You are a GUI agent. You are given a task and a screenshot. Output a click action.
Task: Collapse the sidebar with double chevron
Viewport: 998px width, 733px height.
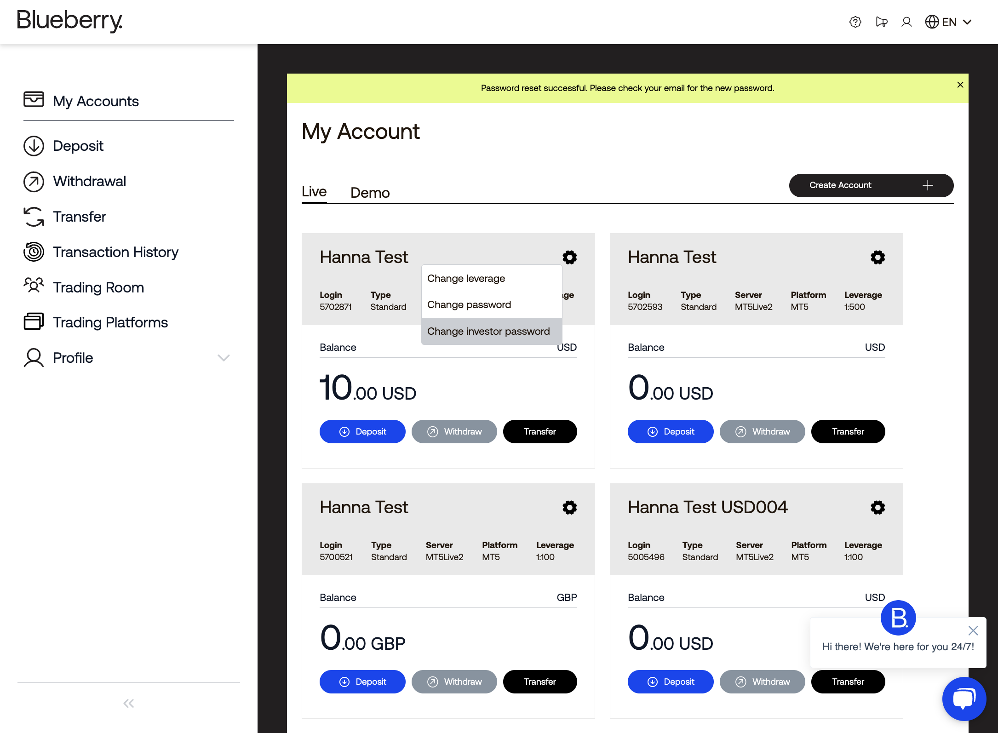(x=129, y=703)
